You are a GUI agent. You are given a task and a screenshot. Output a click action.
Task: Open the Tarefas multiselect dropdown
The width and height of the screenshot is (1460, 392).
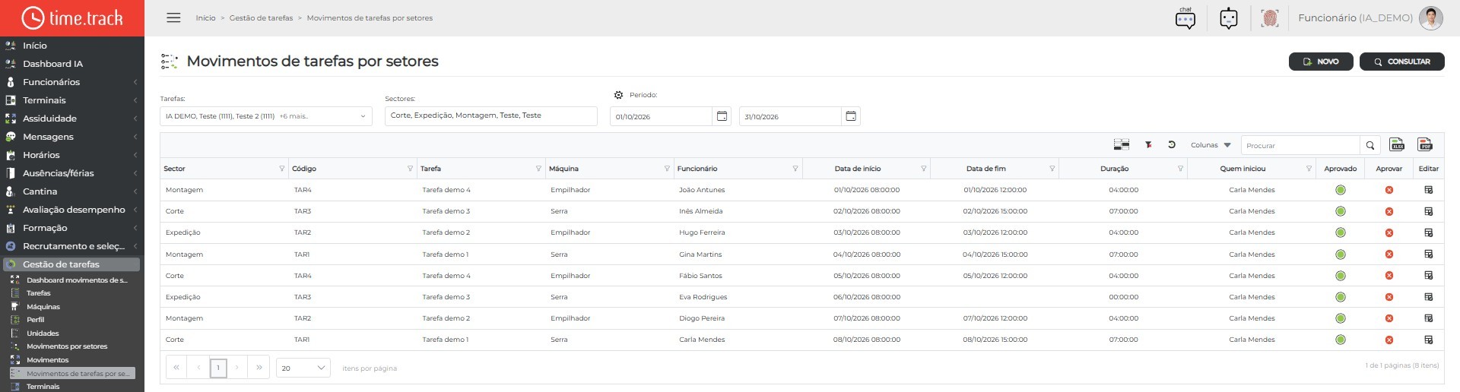click(x=266, y=116)
